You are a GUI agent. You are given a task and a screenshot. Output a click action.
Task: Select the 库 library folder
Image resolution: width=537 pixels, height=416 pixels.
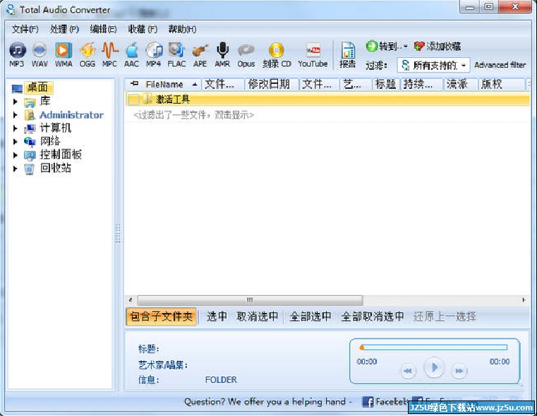coord(45,101)
